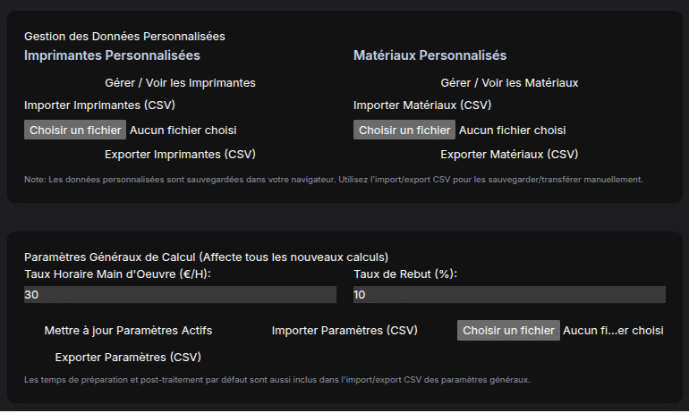Click the Taux de Rebut (%) label
Viewport: 689px width, 413px height.
(x=404, y=274)
